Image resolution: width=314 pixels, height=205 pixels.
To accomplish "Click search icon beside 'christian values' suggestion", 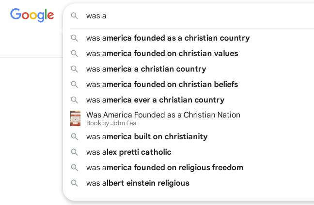I will pyautogui.click(x=75, y=53).
